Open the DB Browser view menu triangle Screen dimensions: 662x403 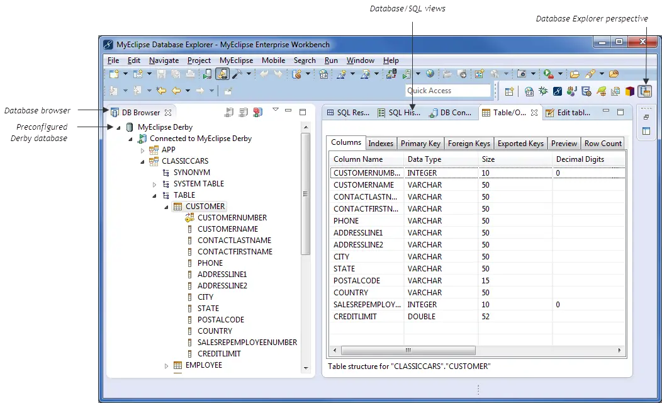coord(276,110)
